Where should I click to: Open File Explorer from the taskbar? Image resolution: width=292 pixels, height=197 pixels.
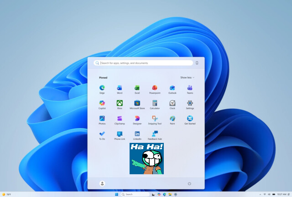[170, 194]
